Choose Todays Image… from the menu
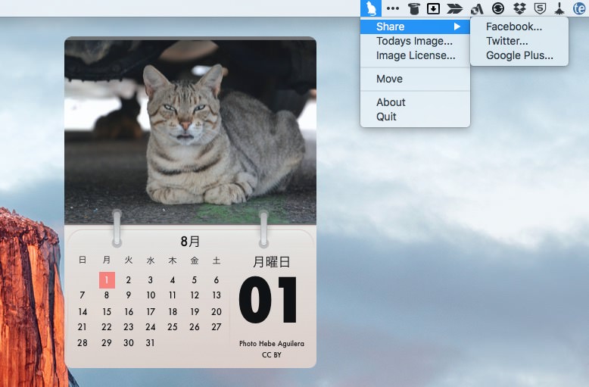 tap(414, 41)
